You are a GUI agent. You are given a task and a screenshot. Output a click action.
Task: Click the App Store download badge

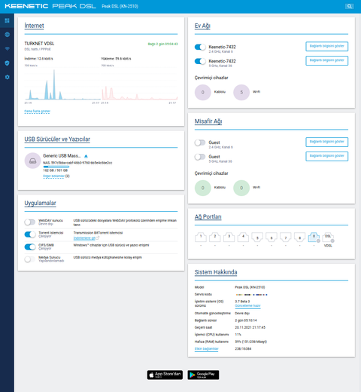coord(165,375)
